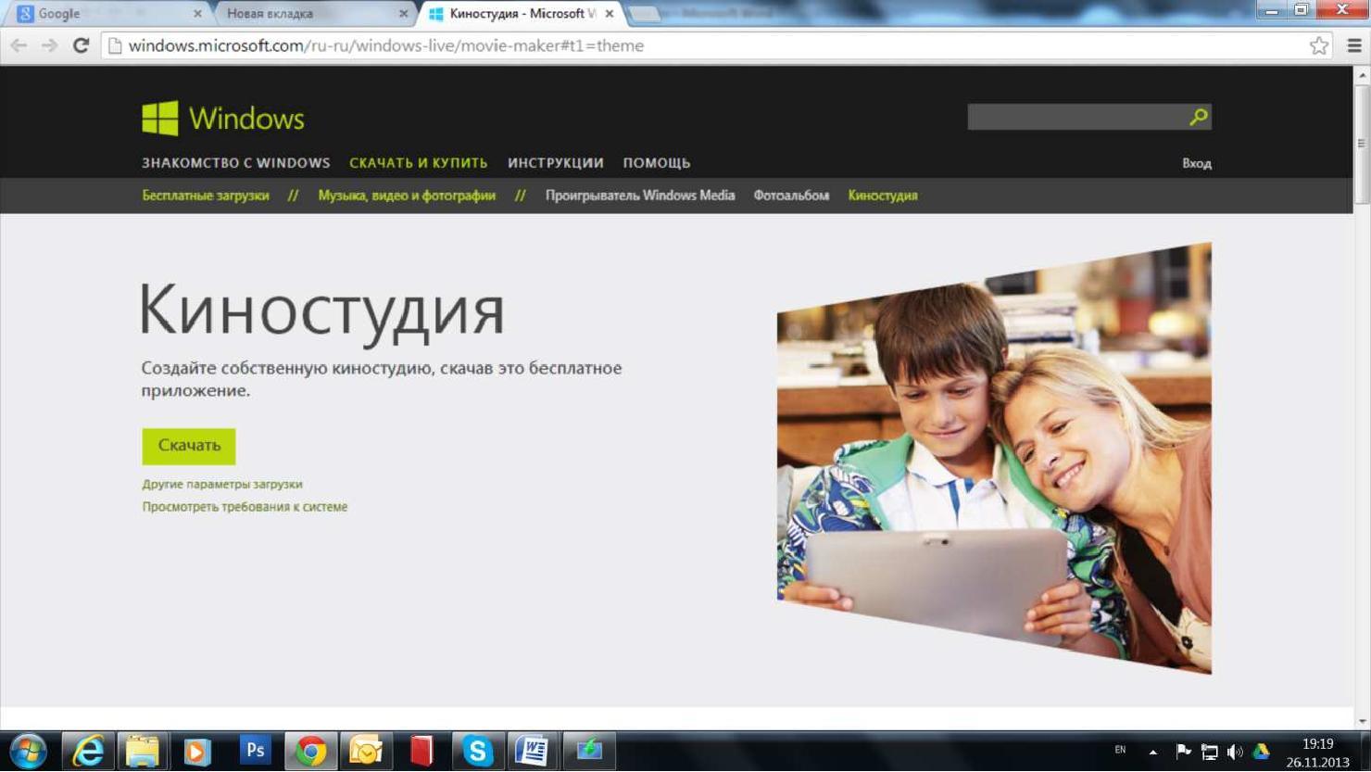
Task: Click the Скачать button
Action: click(188, 446)
